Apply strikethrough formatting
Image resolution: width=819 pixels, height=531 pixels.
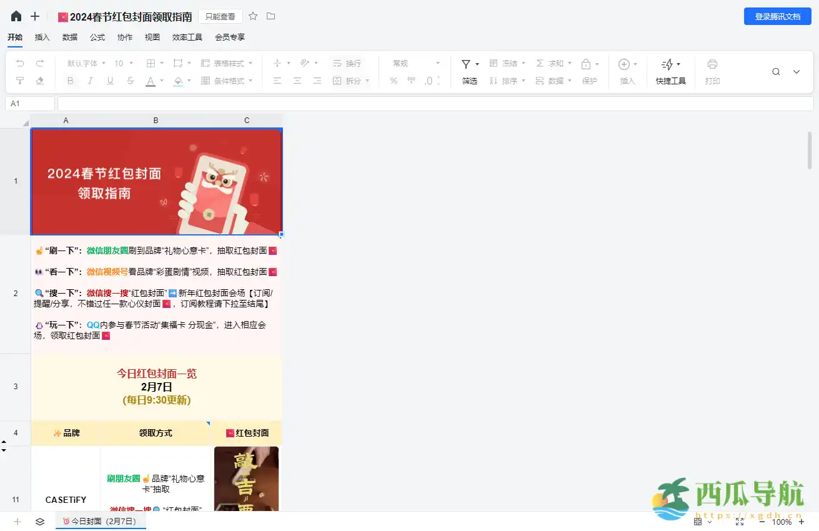[x=130, y=80]
